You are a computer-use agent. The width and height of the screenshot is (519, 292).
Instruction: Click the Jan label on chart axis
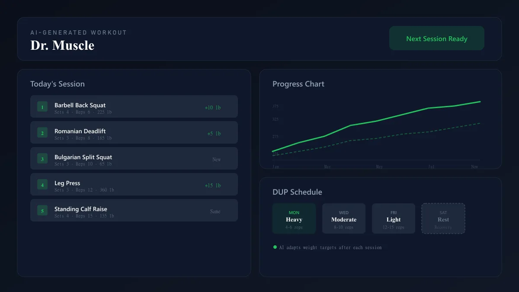click(276, 167)
